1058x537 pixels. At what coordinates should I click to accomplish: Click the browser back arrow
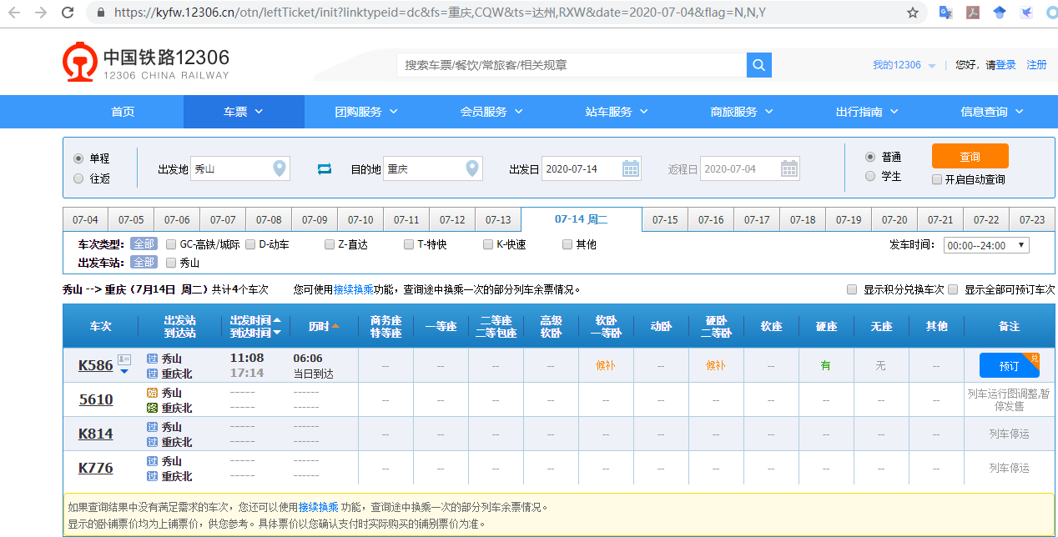point(16,13)
